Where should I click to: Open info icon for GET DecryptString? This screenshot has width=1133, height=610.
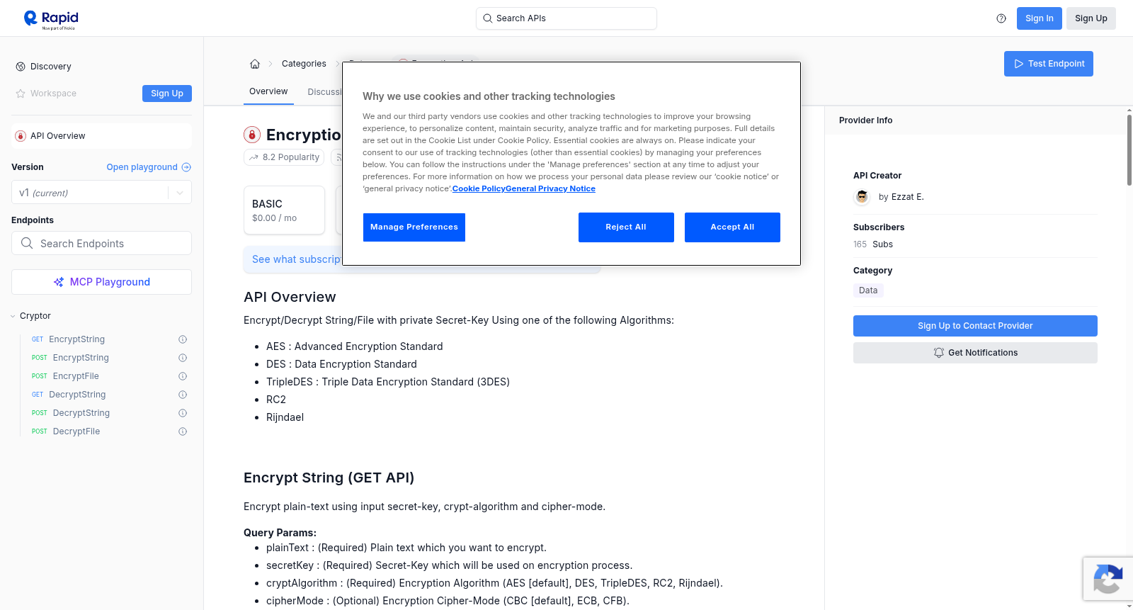click(183, 395)
